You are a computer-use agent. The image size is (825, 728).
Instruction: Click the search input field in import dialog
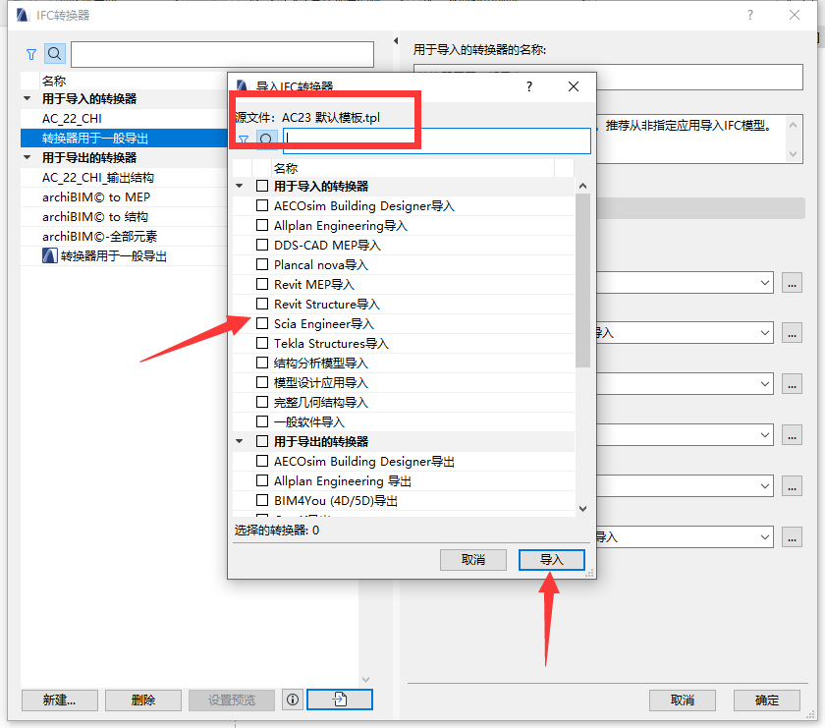437,140
